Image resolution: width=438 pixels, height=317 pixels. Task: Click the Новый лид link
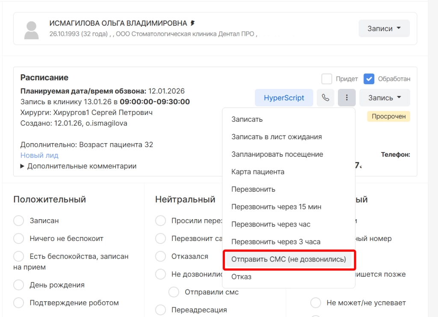click(x=39, y=156)
